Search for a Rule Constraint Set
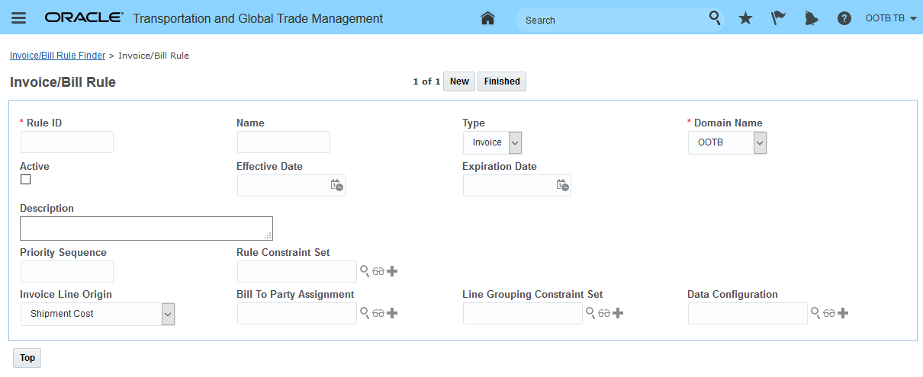Image resolution: width=923 pixels, height=377 pixels. point(365,271)
